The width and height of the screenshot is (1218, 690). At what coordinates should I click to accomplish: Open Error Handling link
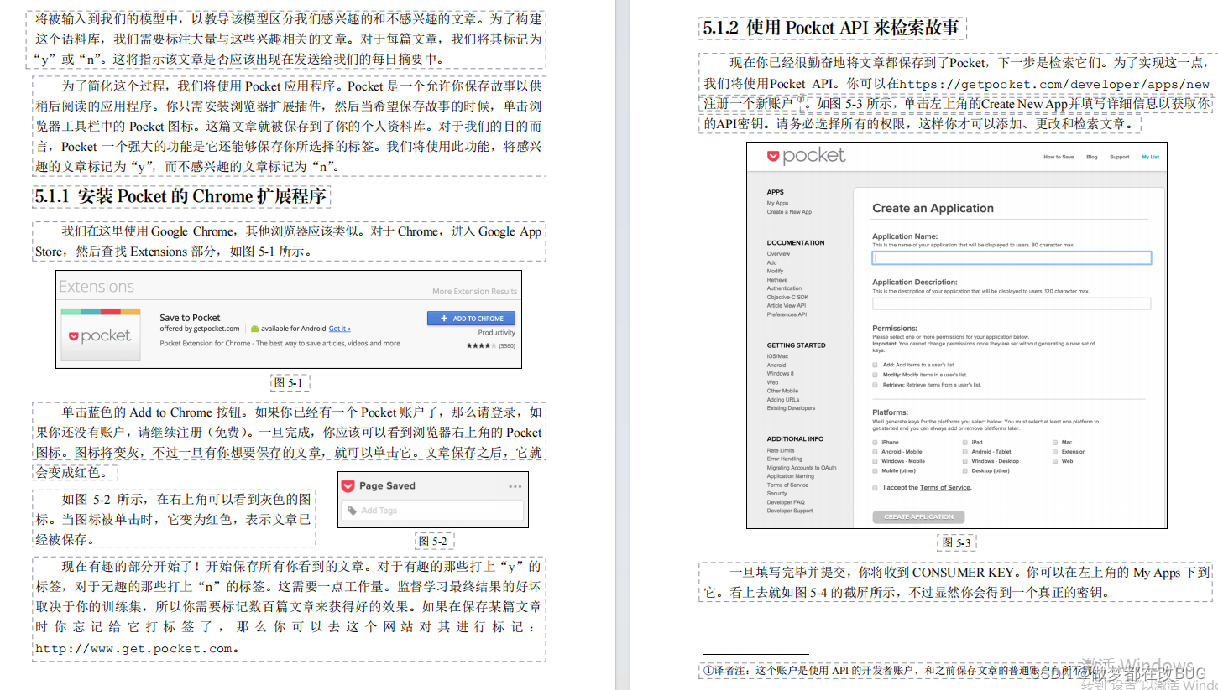pos(784,459)
